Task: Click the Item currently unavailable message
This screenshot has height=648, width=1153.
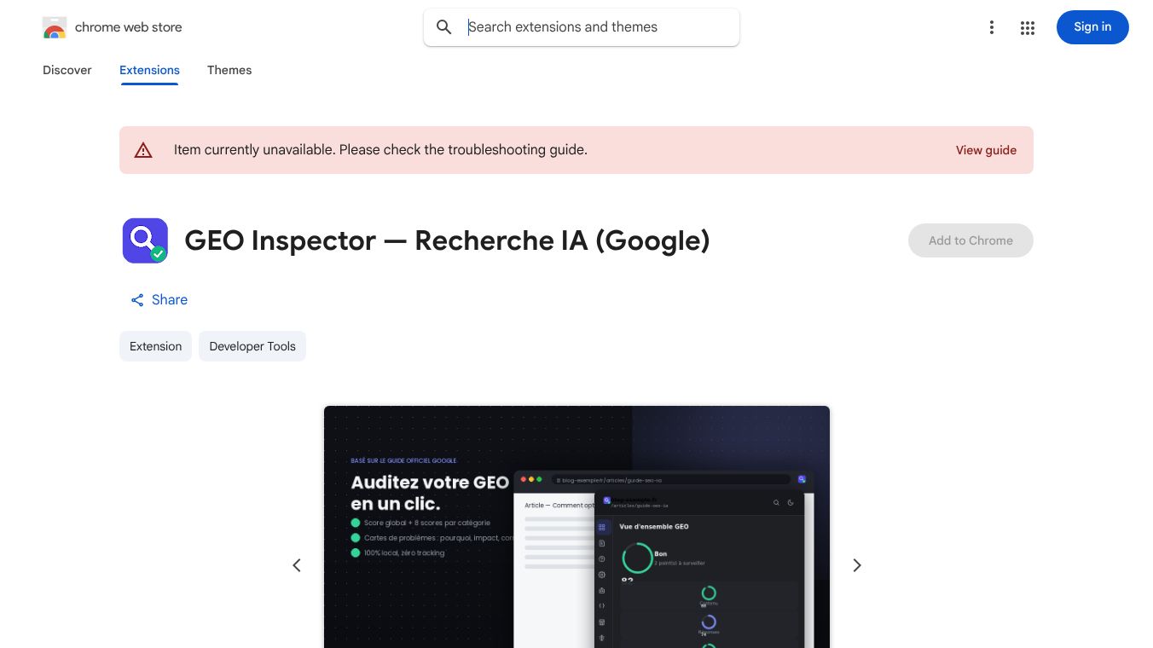Action: (x=380, y=150)
